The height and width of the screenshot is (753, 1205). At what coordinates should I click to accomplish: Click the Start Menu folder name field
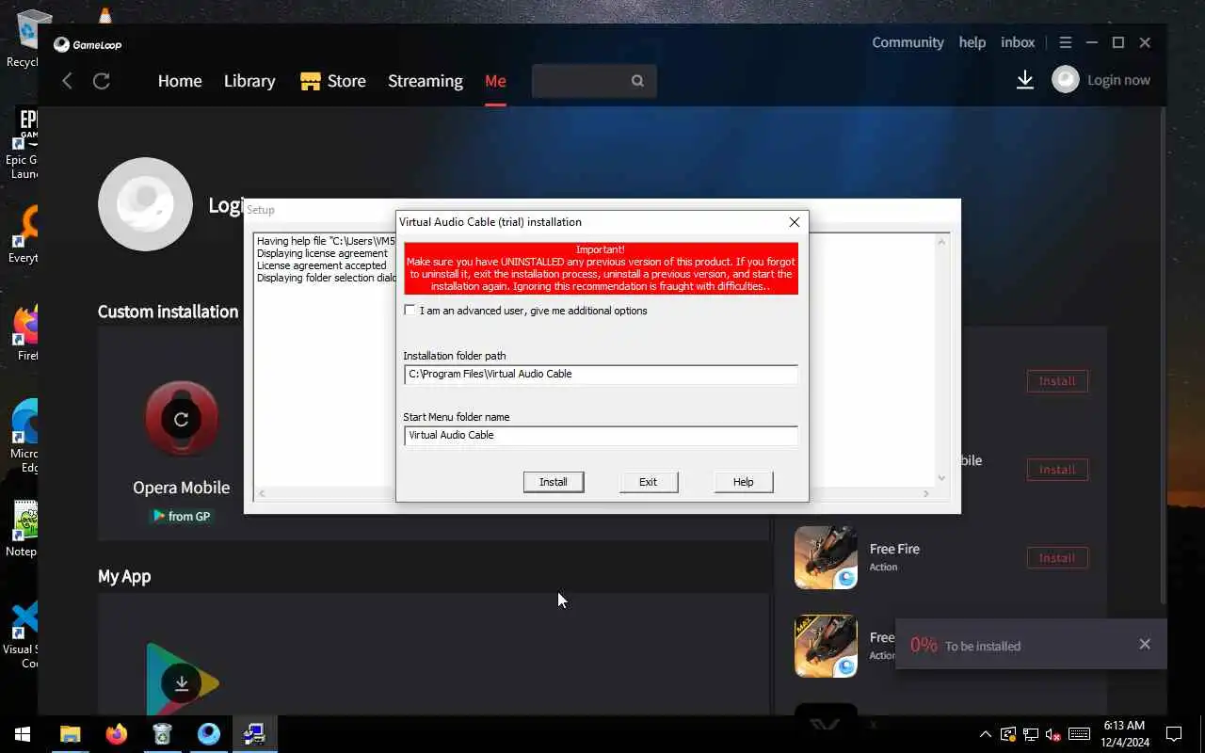[601, 435]
